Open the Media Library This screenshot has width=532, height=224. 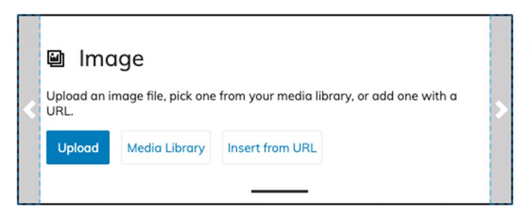point(166,148)
